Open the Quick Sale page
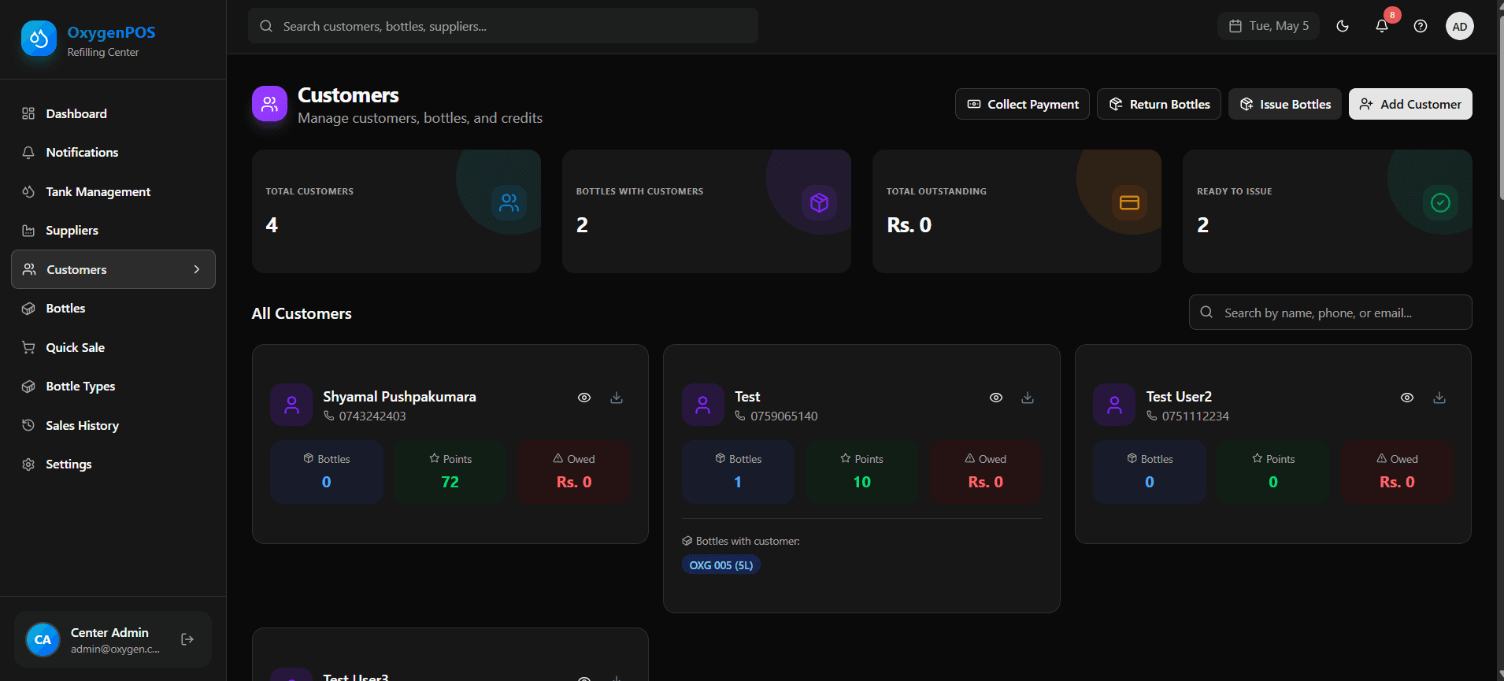The height and width of the screenshot is (681, 1504). coord(113,347)
